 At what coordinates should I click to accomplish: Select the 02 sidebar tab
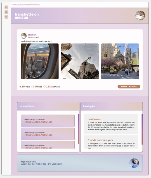coord(6,12)
